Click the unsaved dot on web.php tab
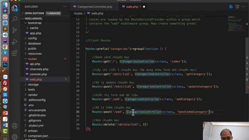 [x=144, y=7]
